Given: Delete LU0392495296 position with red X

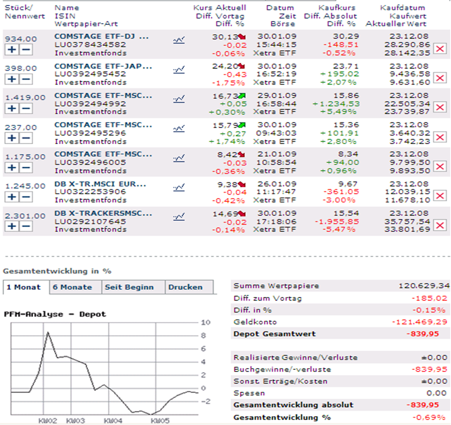Looking at the screenshot, I should [440, 137].
